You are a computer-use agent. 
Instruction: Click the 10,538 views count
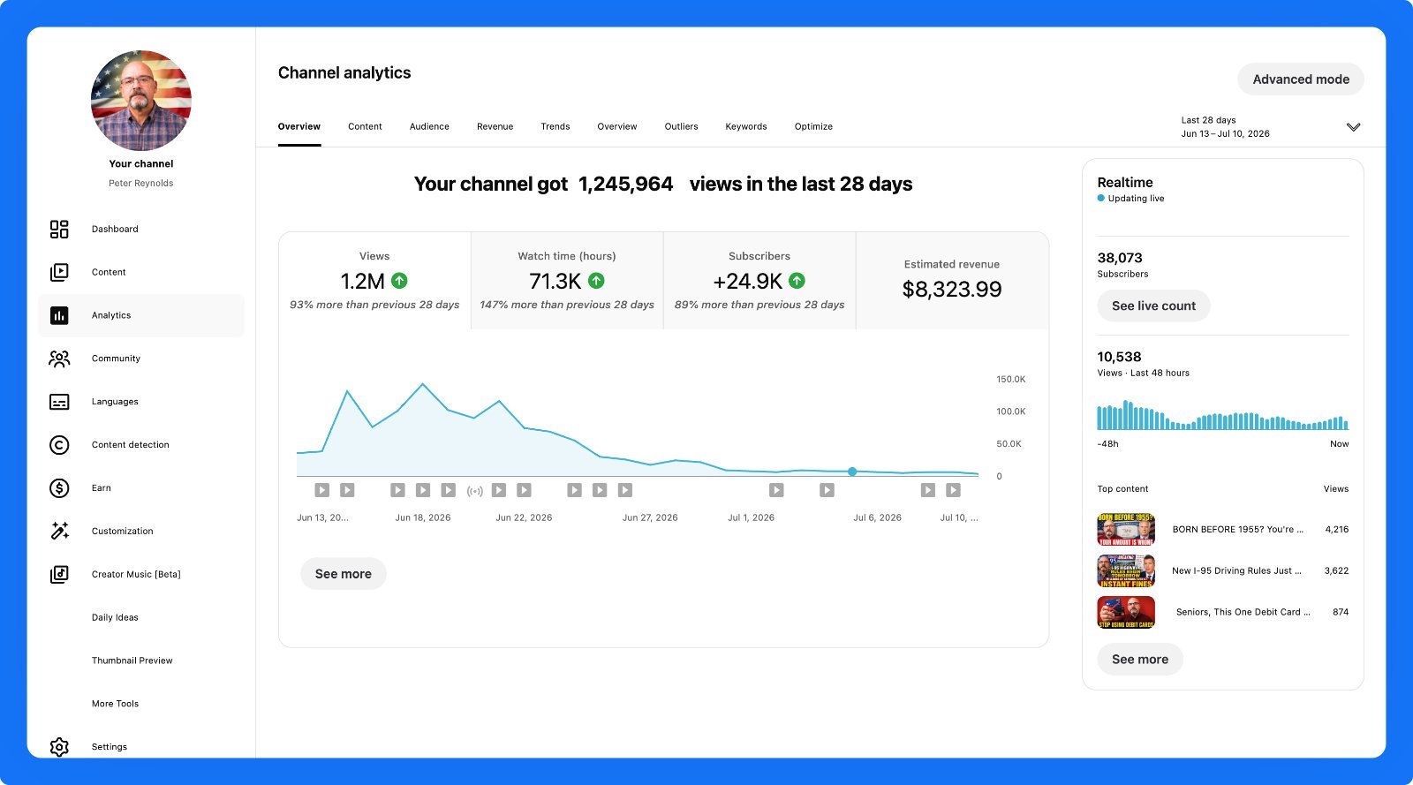[x=1119, y=357]
